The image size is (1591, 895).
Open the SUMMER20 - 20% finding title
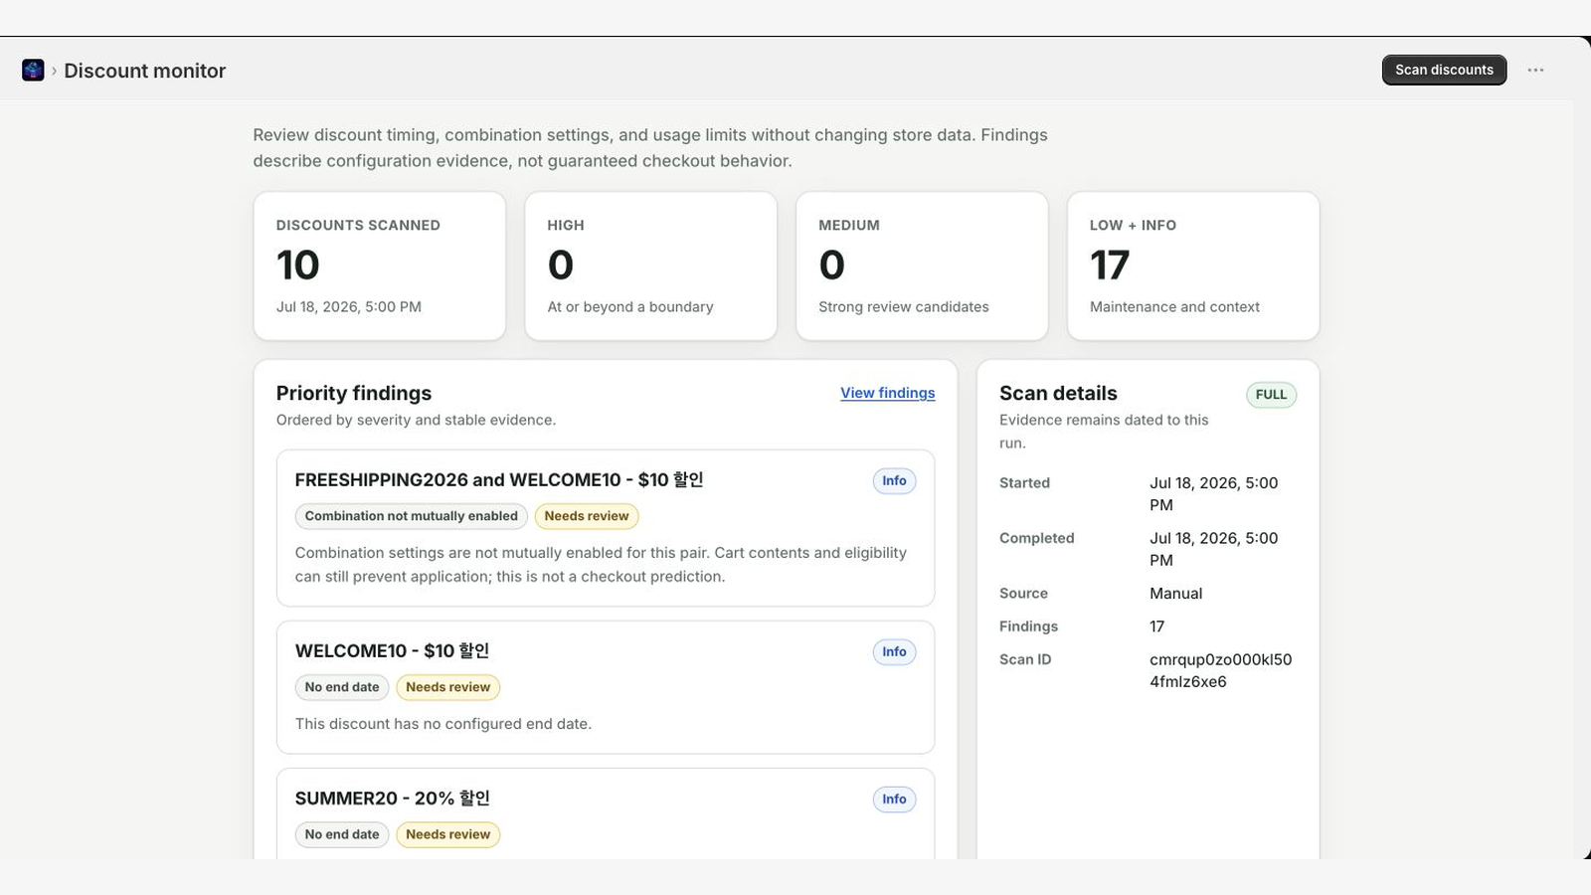coord(392,799)
